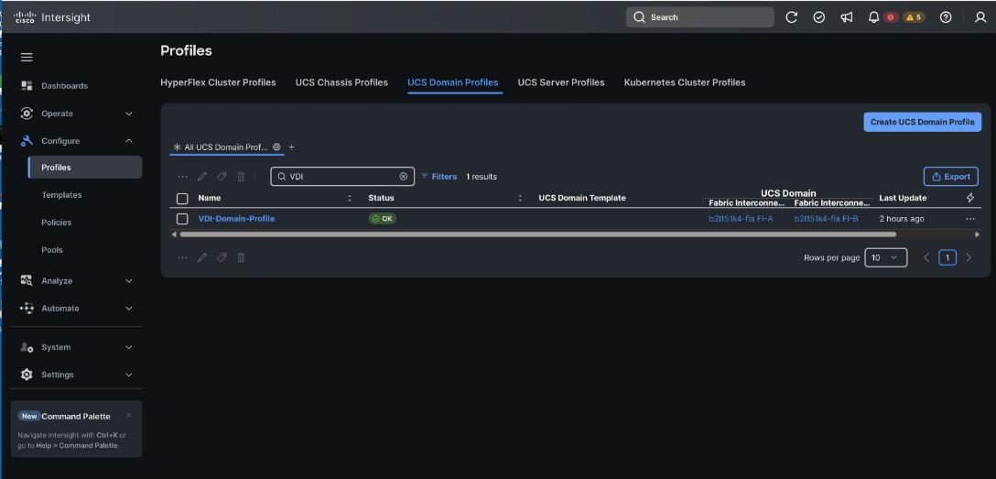Click the Export button

951,177
